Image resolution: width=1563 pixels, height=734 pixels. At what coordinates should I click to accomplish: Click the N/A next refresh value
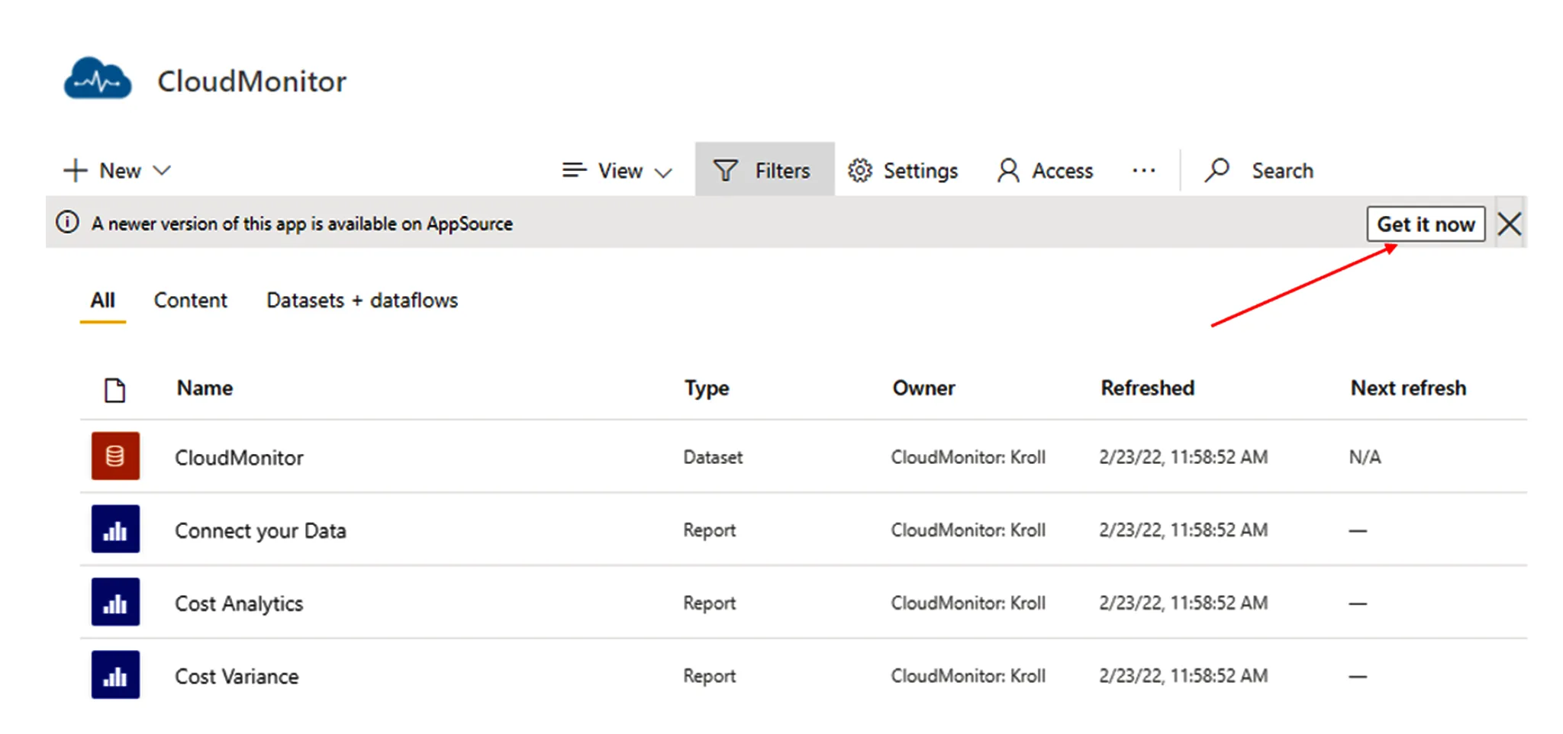coord(1365,457)
